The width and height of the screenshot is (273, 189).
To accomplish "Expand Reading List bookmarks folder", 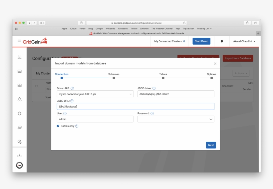I will coord(204,29).
